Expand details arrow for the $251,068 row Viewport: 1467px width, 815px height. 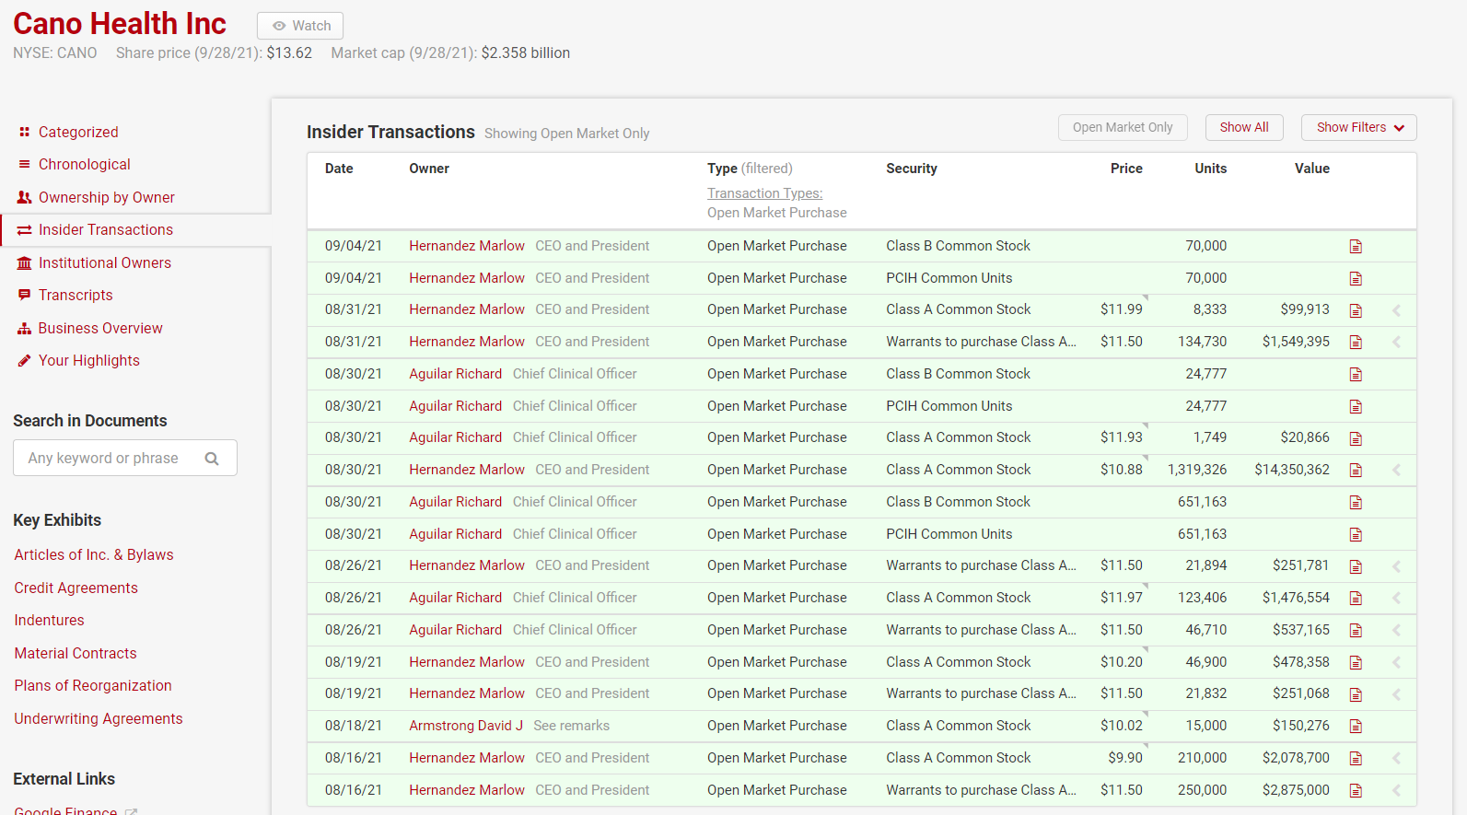(1396, 694)
